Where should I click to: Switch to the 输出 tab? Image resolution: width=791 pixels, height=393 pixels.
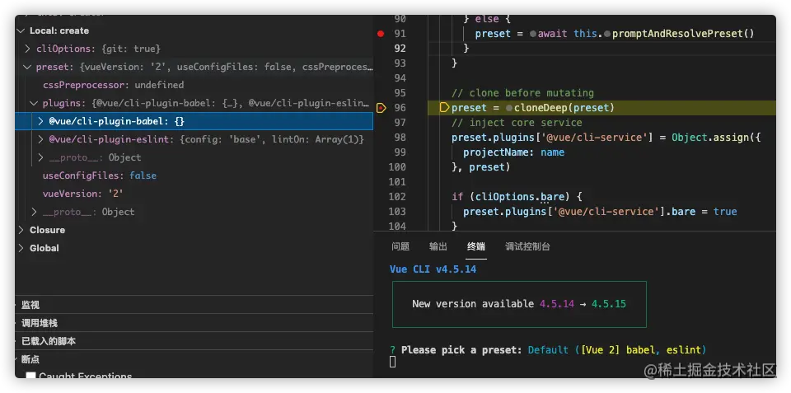click(x=438, y=246)
